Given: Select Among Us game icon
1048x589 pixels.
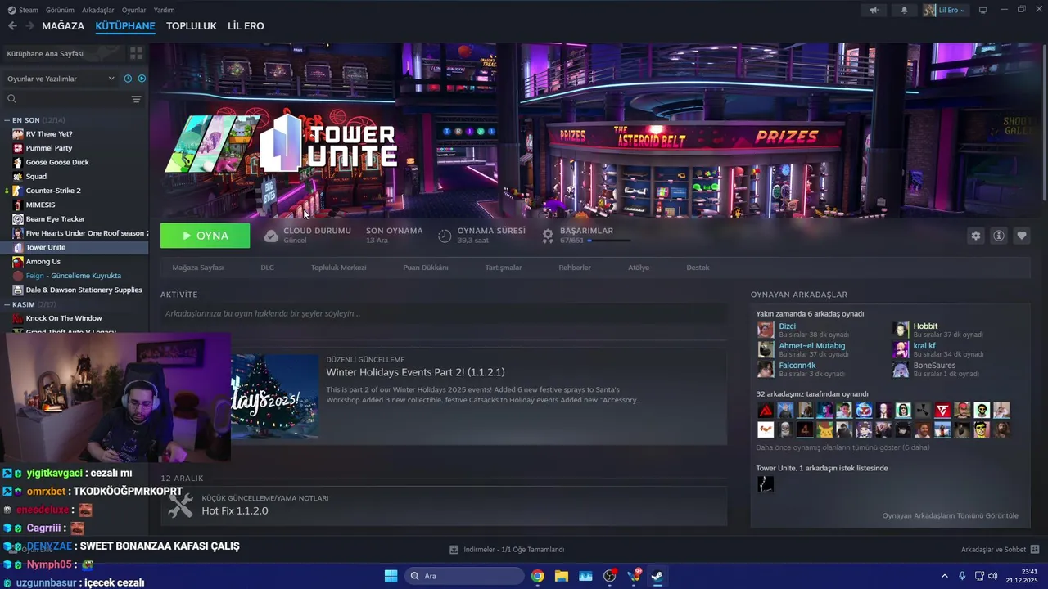Looking at the screenshot, I should pos(18,261).
